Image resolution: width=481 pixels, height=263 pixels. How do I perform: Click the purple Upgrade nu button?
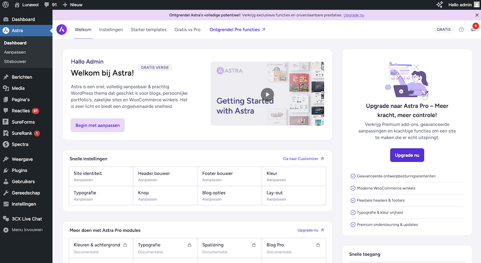coord(407,155)
